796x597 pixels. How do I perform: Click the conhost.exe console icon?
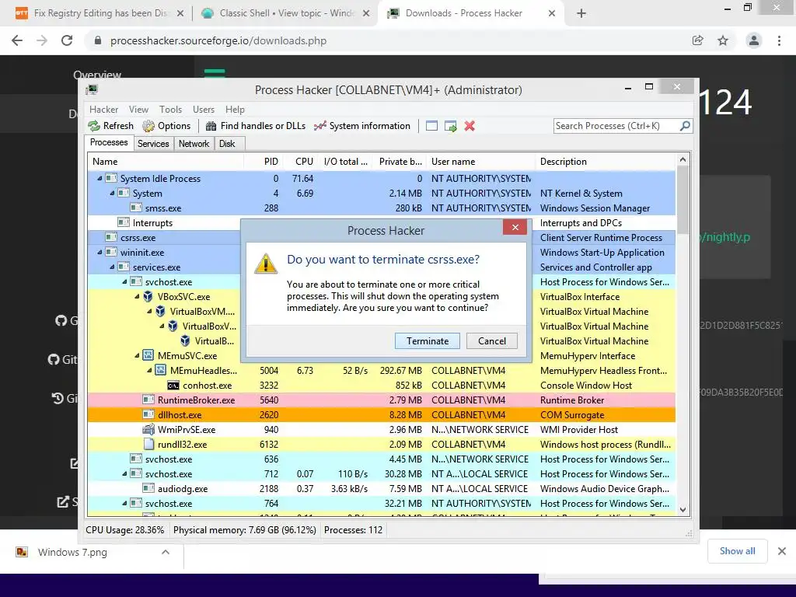coord(173,386)
